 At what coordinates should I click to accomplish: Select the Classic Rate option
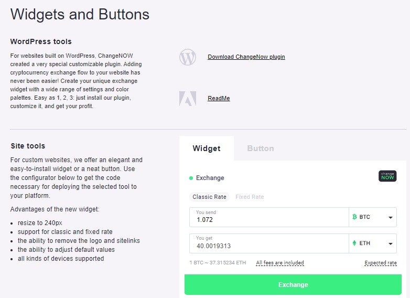(209, 197)
